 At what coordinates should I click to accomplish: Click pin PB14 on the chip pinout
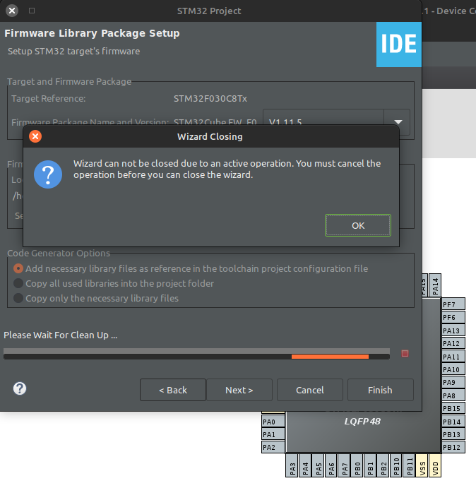(453, 422)
